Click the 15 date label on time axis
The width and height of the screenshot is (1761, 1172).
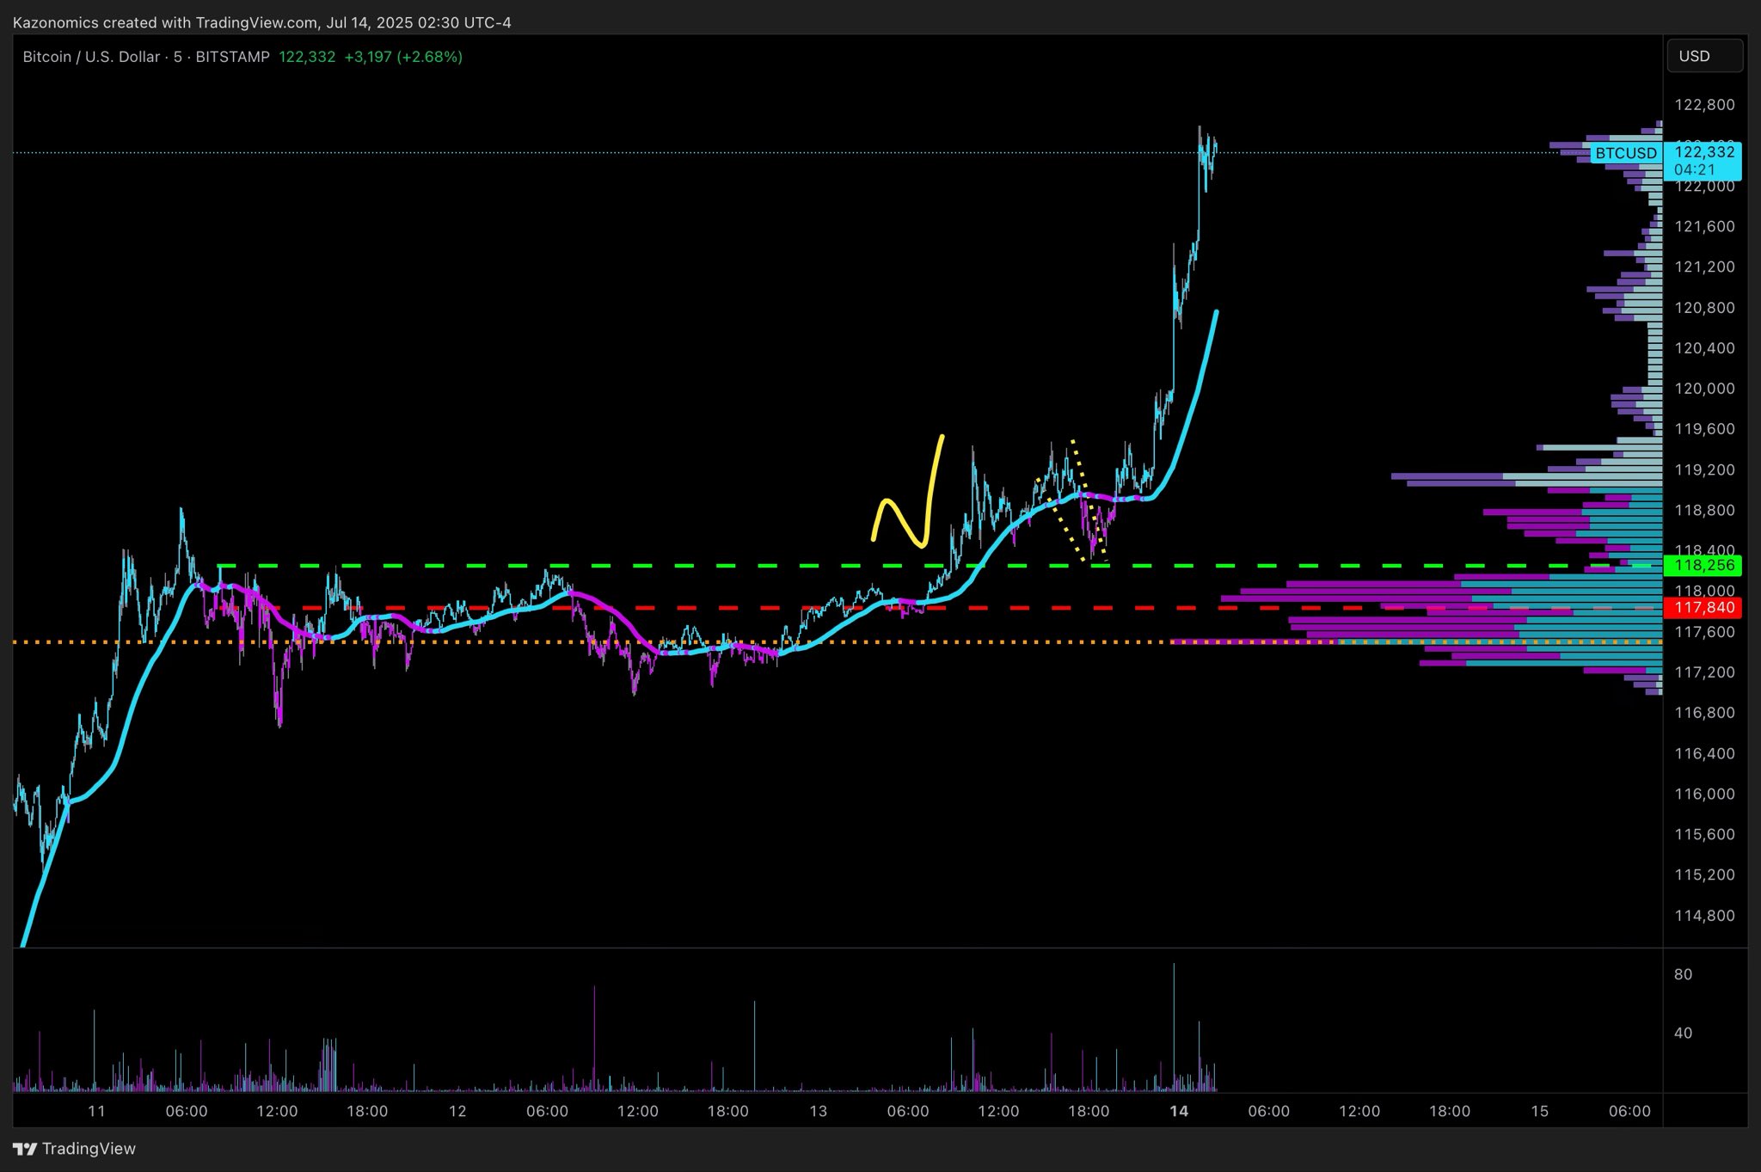1539,1111
